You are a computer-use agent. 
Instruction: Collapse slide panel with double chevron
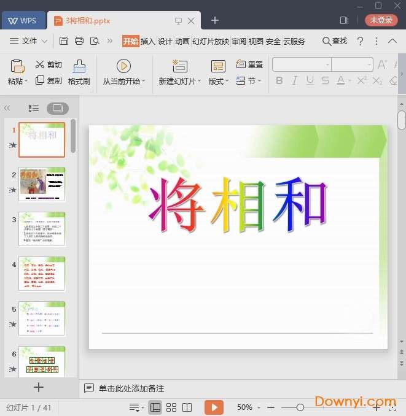coord(7,108)
